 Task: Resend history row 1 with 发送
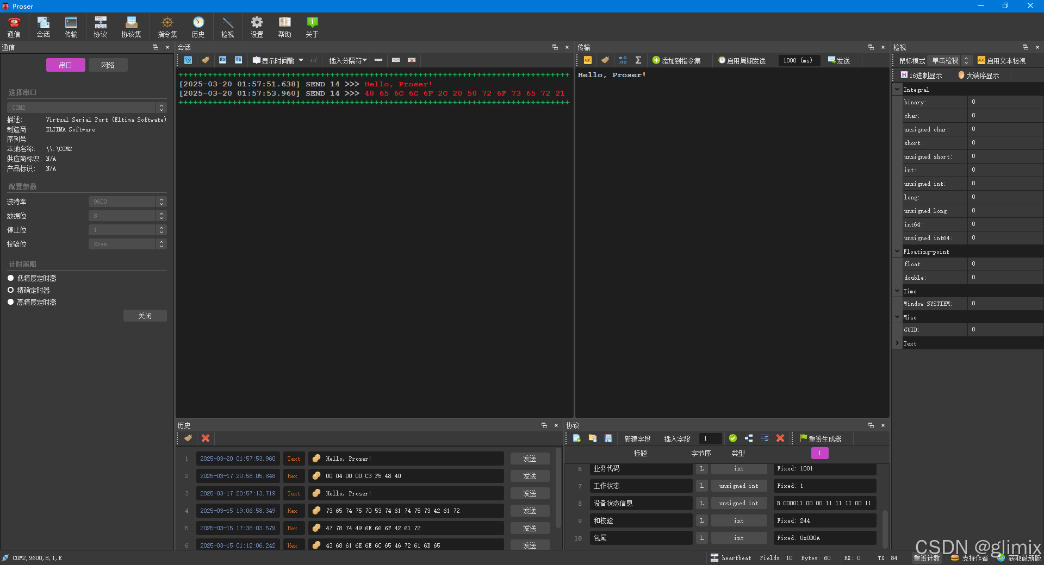coord(530,459)
